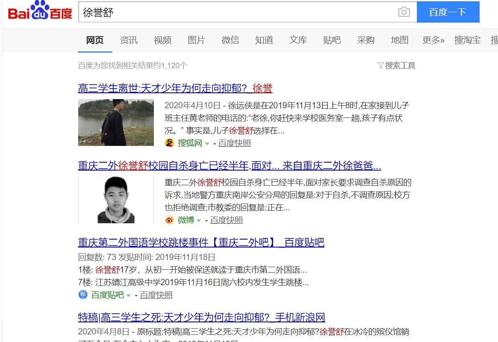Open 百度快照 for the 百度贴吧 result
Image resolution: width=498 pixels, height=342 pixels.
(x=156, y=295)
